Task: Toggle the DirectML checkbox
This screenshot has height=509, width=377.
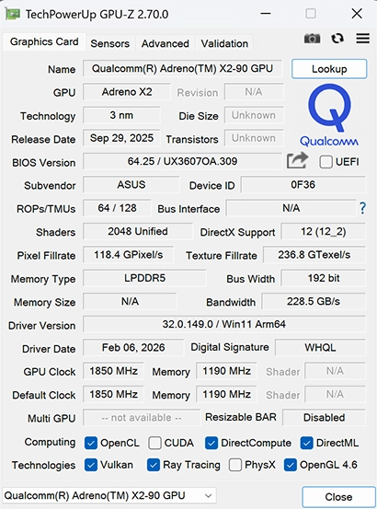Action: [306, 443]
